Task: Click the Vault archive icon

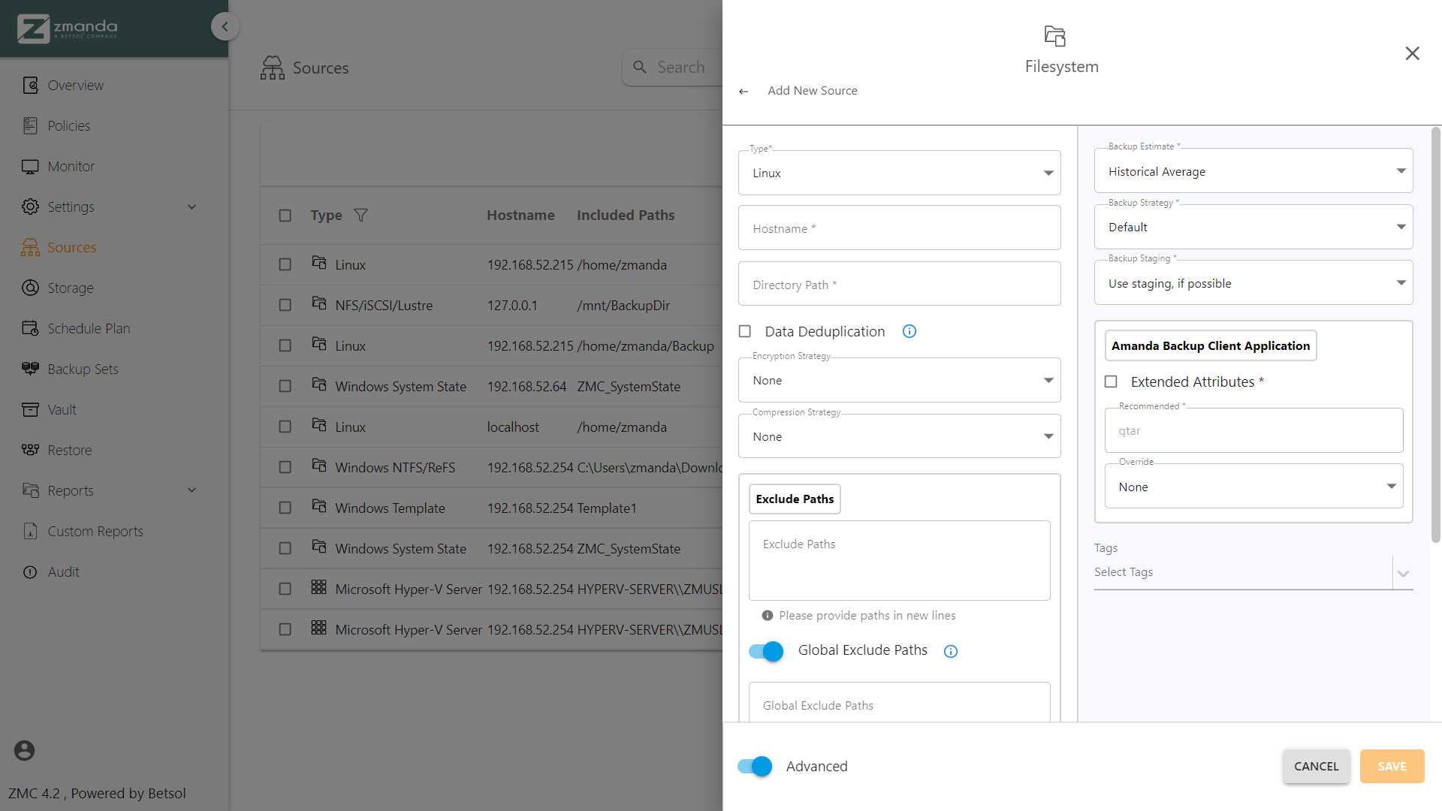Action: 30,409
